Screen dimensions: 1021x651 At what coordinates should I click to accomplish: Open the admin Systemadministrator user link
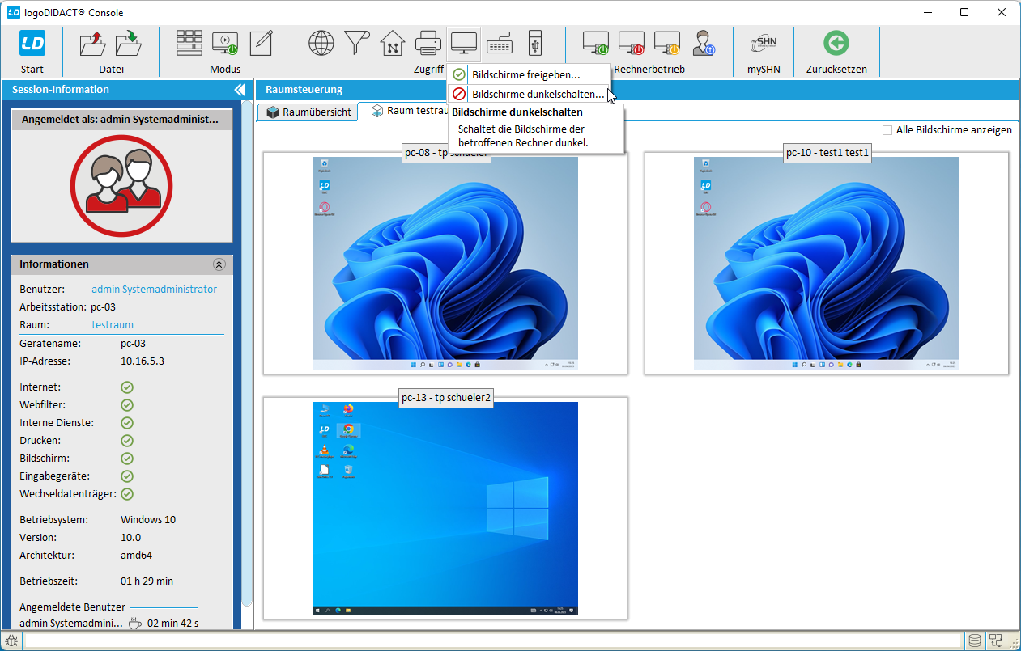pyautogui.click(x=155, y=289)
